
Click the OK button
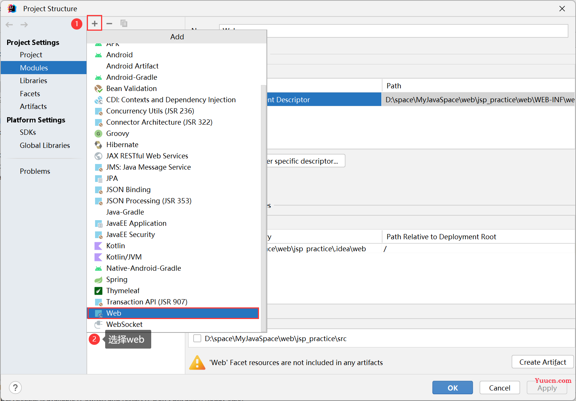click(452, 388)
